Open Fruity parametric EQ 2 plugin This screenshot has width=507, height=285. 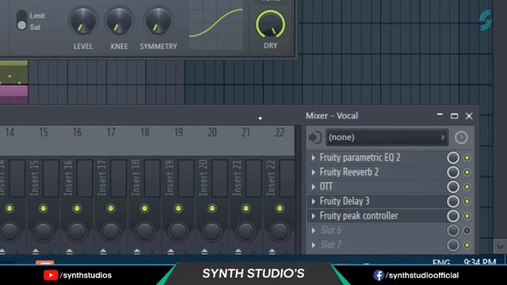(360, 158)
